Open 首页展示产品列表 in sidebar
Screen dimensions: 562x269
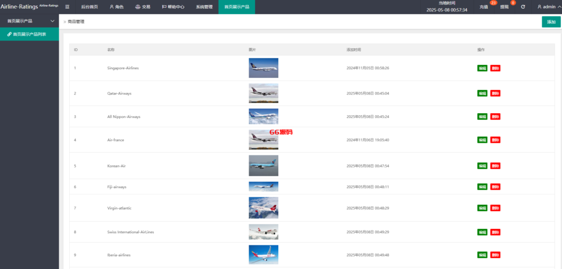30,35
